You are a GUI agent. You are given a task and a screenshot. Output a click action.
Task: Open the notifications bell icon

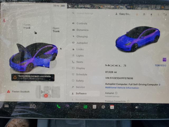(151, 15)
